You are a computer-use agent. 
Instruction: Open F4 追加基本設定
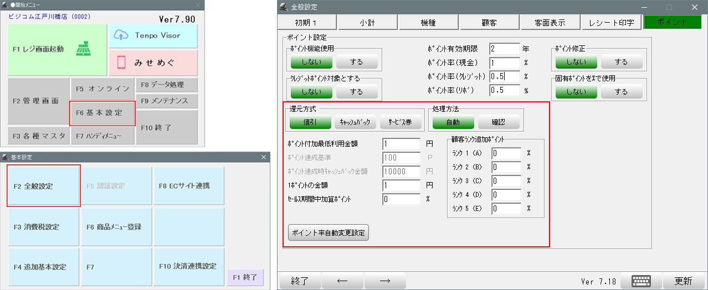coord(44,267)
